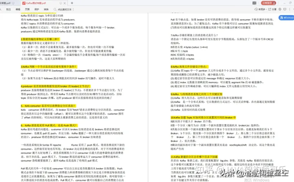The width and height of the screenshot is (294, 182).
Task: Click the line 'CRC 校验码: 4 bytes'
Action: coord(182,55)
